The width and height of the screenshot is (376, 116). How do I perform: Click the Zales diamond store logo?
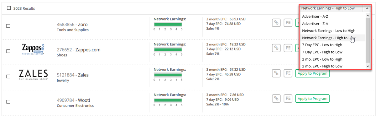click(33, 75)
